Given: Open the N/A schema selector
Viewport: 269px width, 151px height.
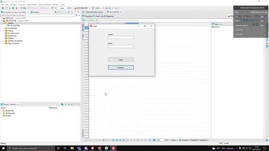Looking at the screenshot, I should coord(98,8).
